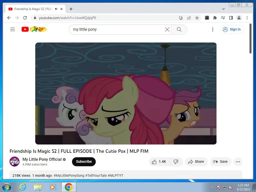Save video to a playlist
The width and height of the screenshot is (256, 192).
tap(220, 162)
